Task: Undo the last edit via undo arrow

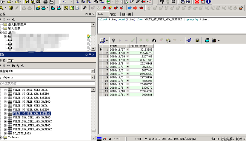Action: tap(64, 2)
